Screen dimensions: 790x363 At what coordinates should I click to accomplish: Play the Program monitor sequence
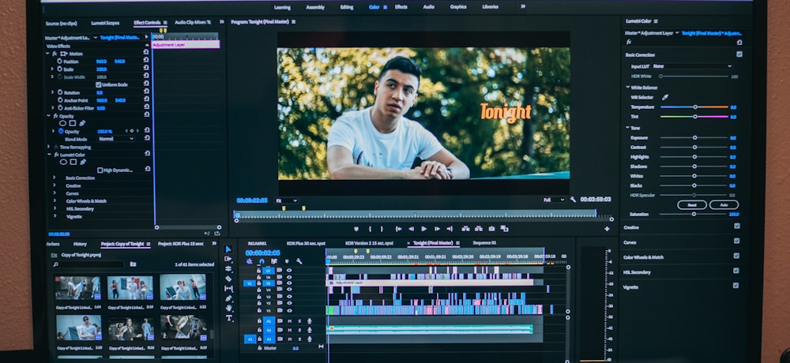point(424,229)
